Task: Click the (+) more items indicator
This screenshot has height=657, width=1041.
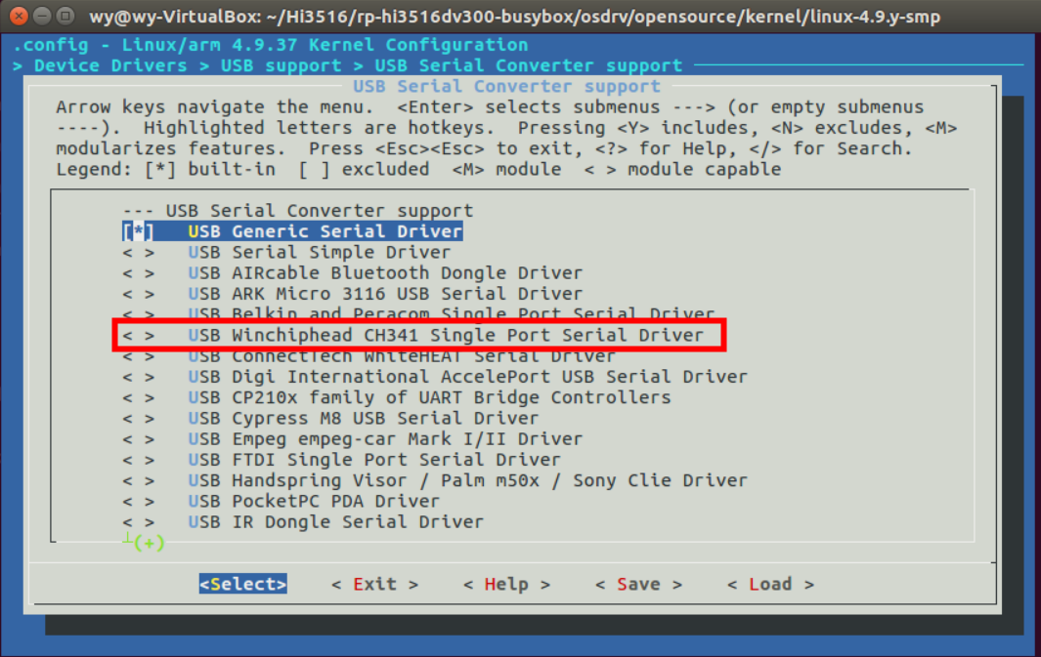Action: pyautogui.click(x=149, y=543)
